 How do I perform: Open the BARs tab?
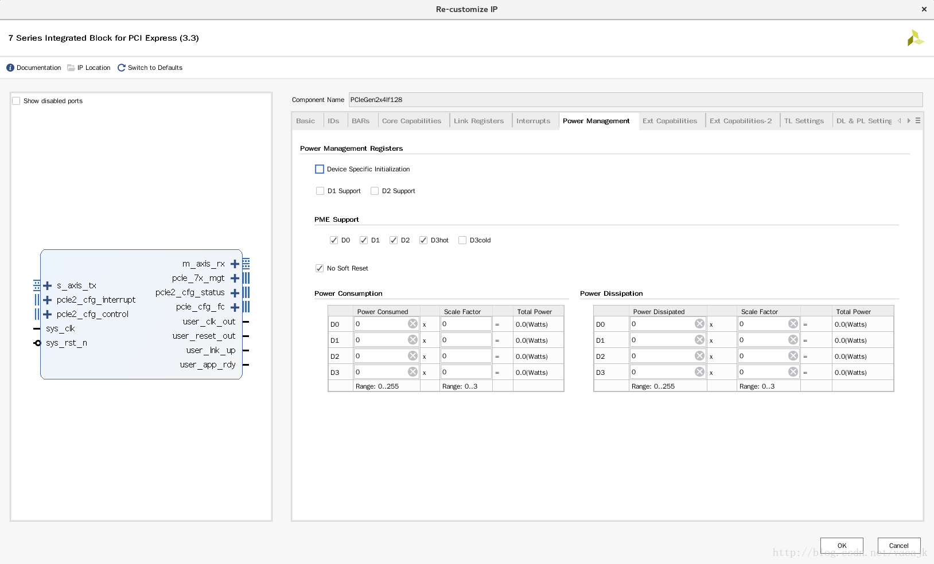click(361, 121)
